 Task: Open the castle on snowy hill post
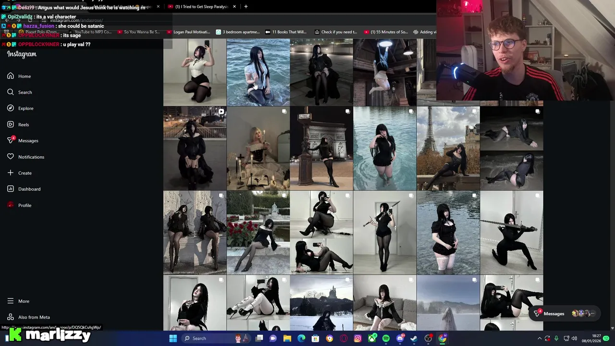pyautogui.click(x=321, y=303)
